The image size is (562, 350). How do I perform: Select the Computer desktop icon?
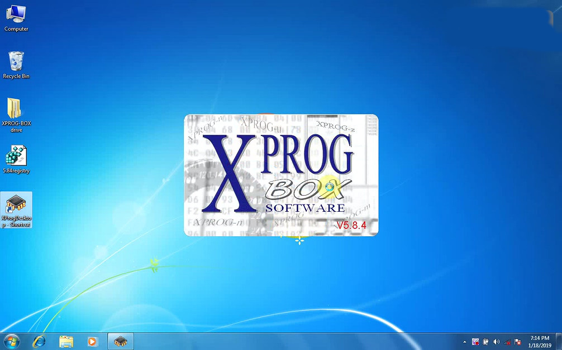coord(16,18)
